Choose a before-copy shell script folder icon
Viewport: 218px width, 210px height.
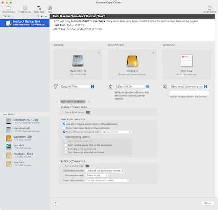88,112
